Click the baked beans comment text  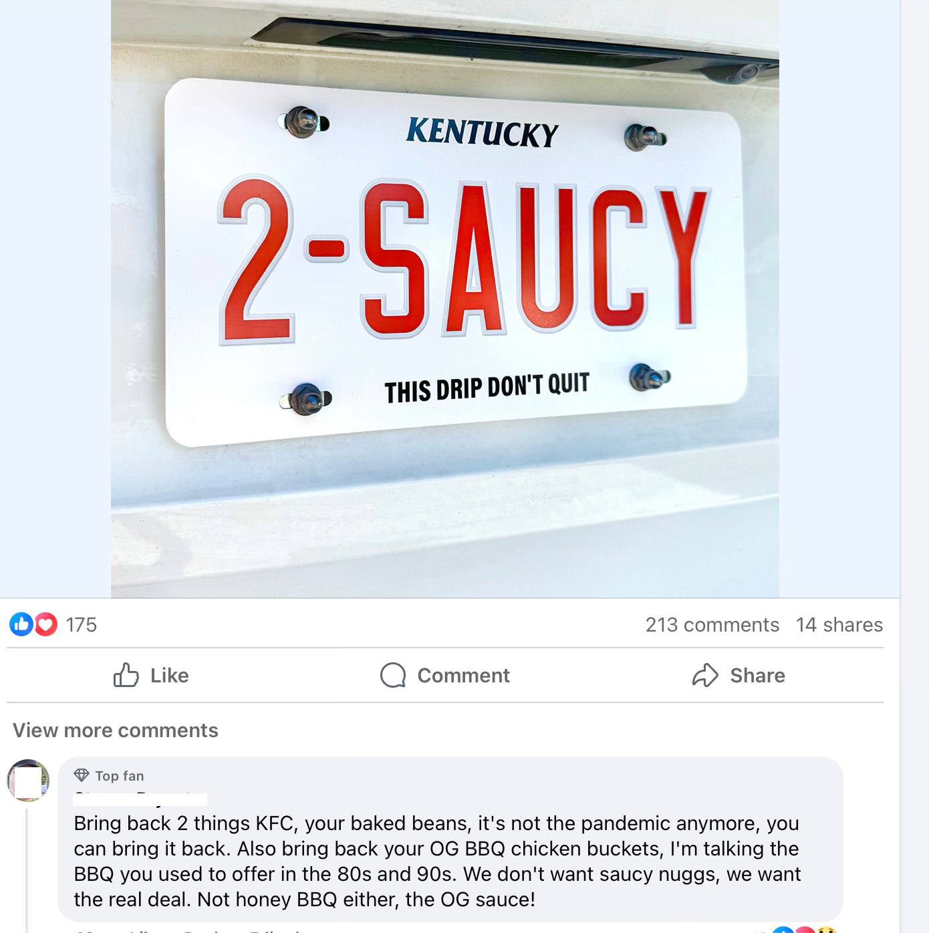[437, 861]
